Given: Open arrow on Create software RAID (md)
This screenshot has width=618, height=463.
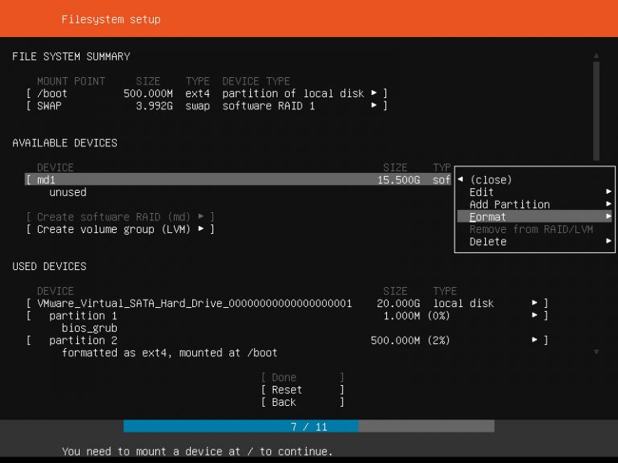Looking at the screenshot, I should point(201,216).
